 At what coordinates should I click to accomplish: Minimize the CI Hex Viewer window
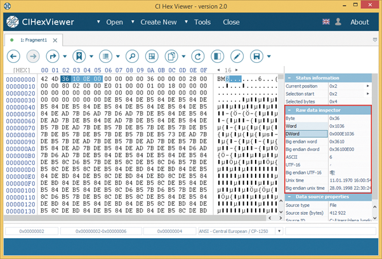pos(345,5)
